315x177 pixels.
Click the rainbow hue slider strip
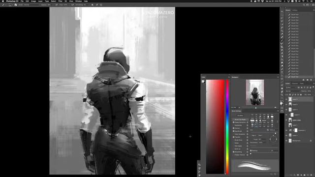pos(227,127)
